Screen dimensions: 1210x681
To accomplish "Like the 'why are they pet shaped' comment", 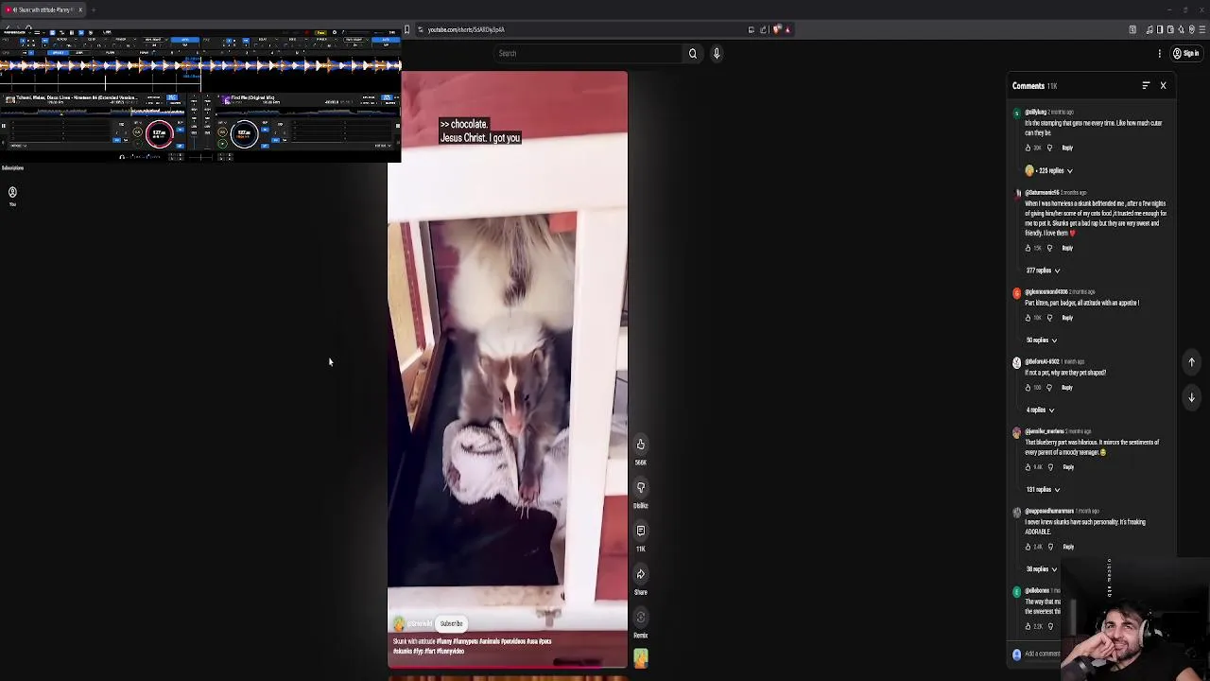I will 1028,388.
